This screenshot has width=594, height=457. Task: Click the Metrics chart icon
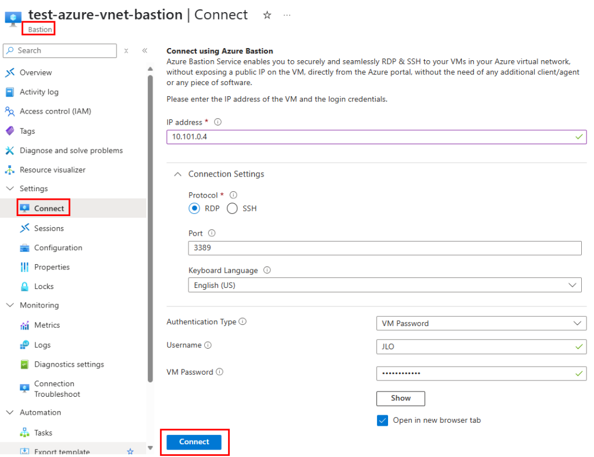24,325
